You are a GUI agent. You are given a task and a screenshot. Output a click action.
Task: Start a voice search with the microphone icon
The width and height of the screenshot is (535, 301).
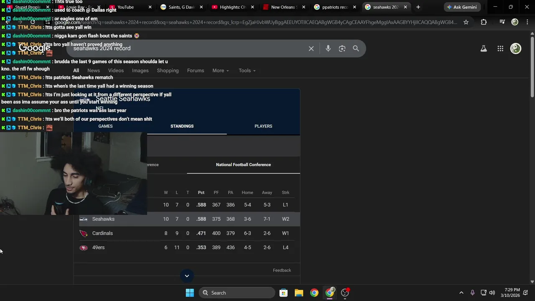tap(328, 48)
